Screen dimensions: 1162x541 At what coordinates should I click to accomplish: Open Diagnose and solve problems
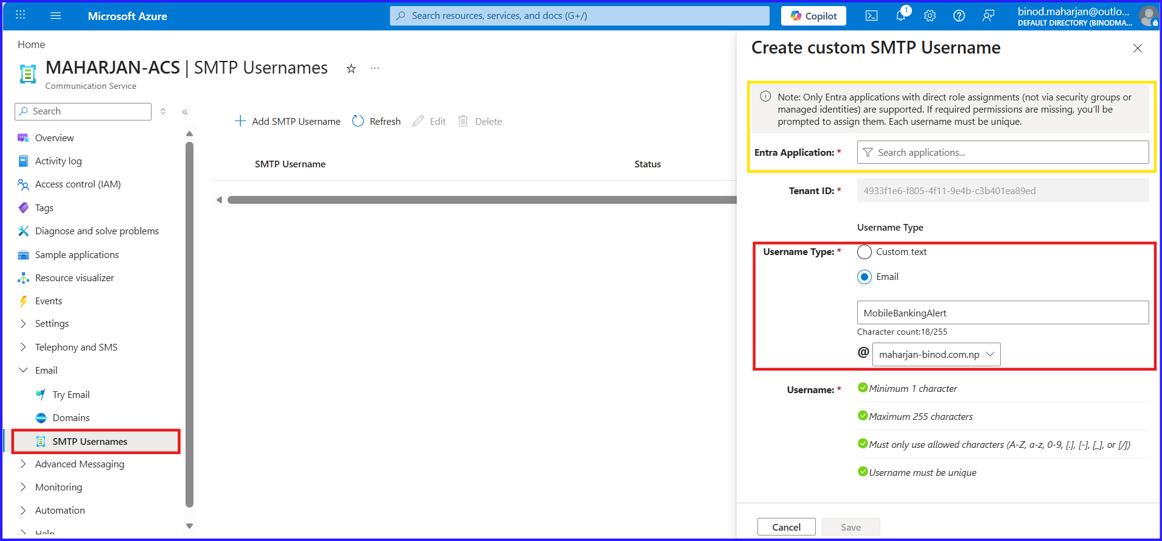click(97, 231)
